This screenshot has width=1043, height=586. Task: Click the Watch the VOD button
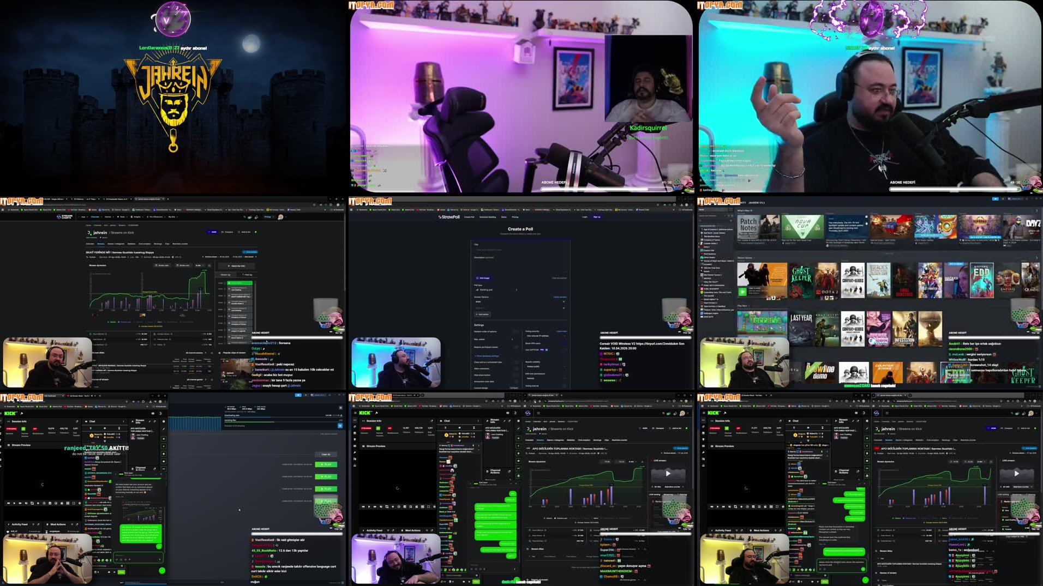237,266
